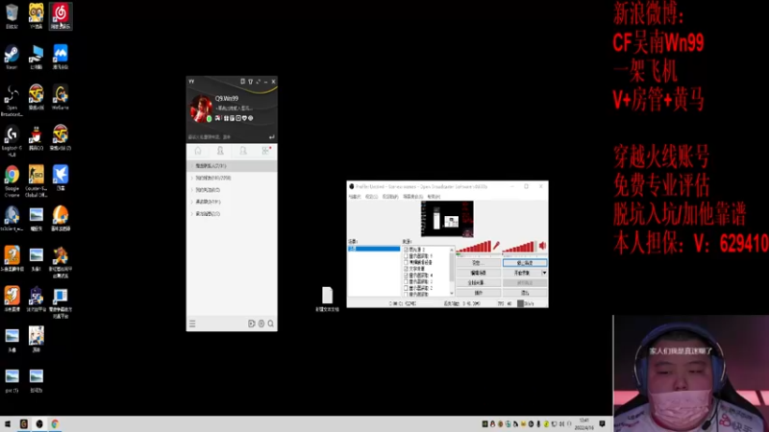The height and width of the screenshot is (432, 769).
Task: Open Google Chrome desktop shortcut
Action: [x=12, y=181]
